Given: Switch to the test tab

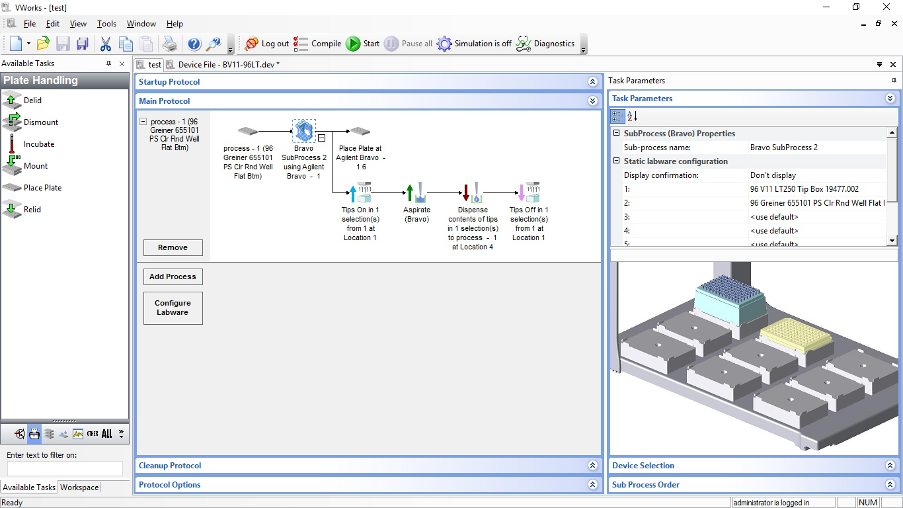Looking at the screenshot, I should tap(149, 65).
